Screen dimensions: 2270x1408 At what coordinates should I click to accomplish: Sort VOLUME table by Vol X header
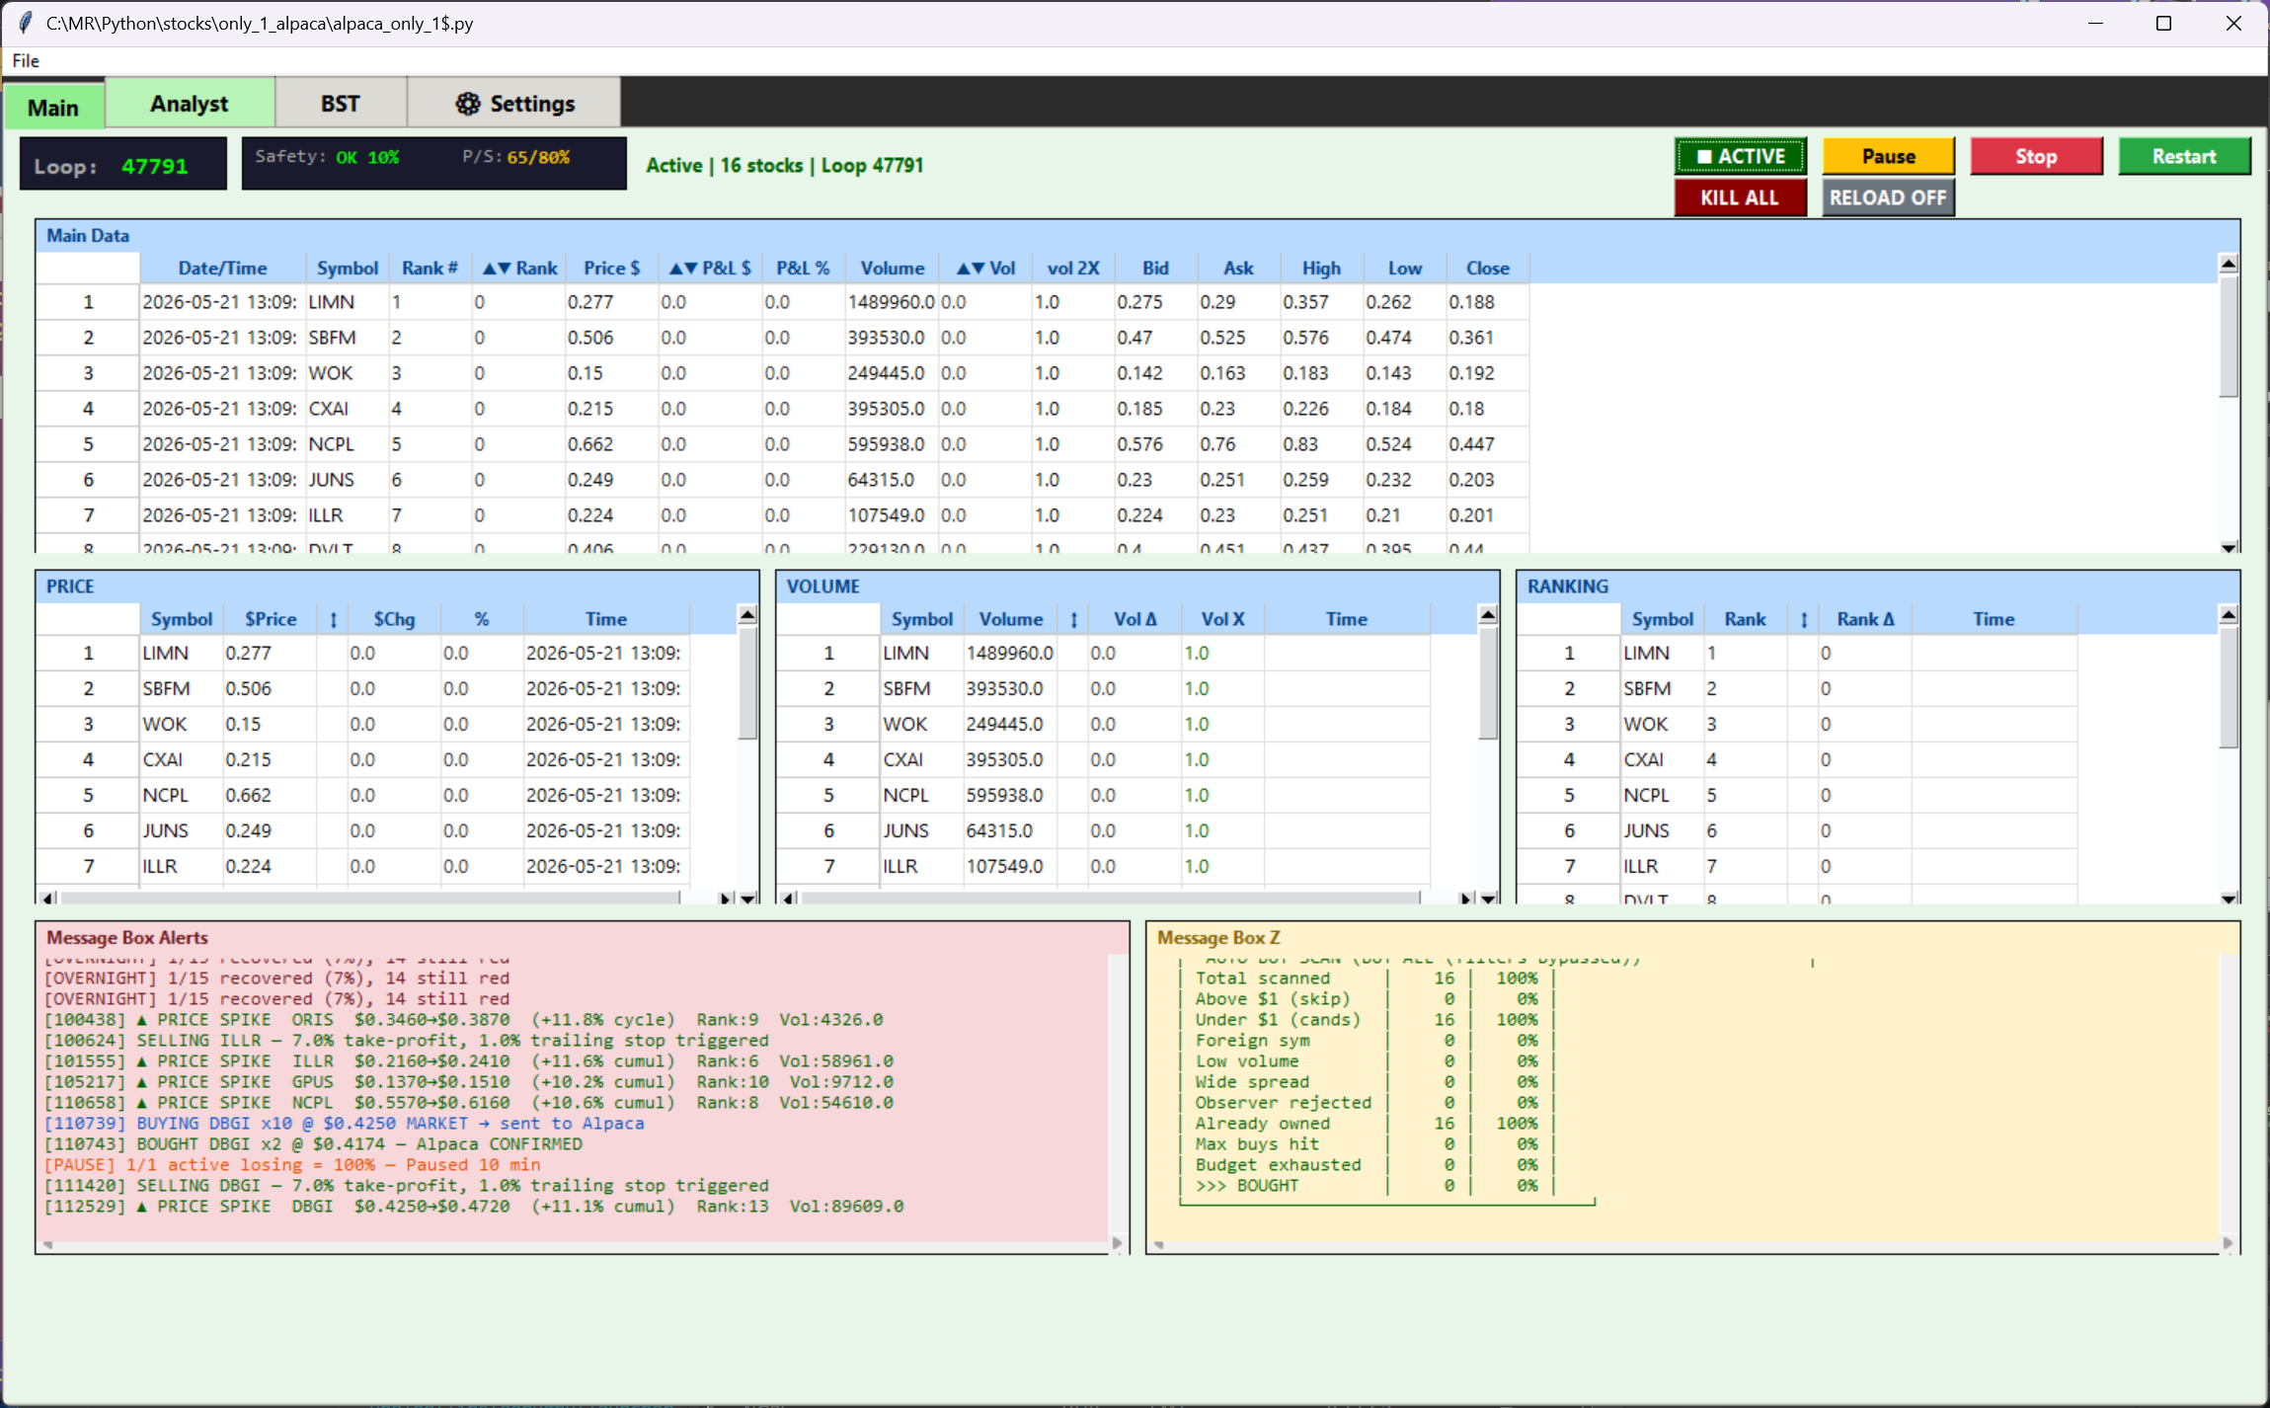1221,619
